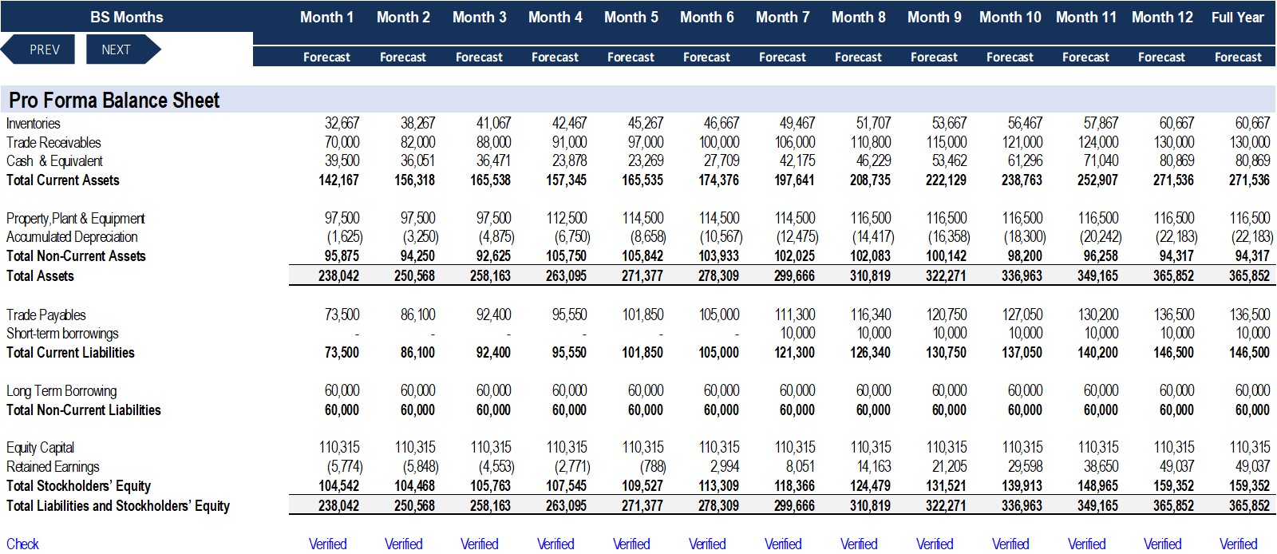Click the Check row label

point(22,544)
